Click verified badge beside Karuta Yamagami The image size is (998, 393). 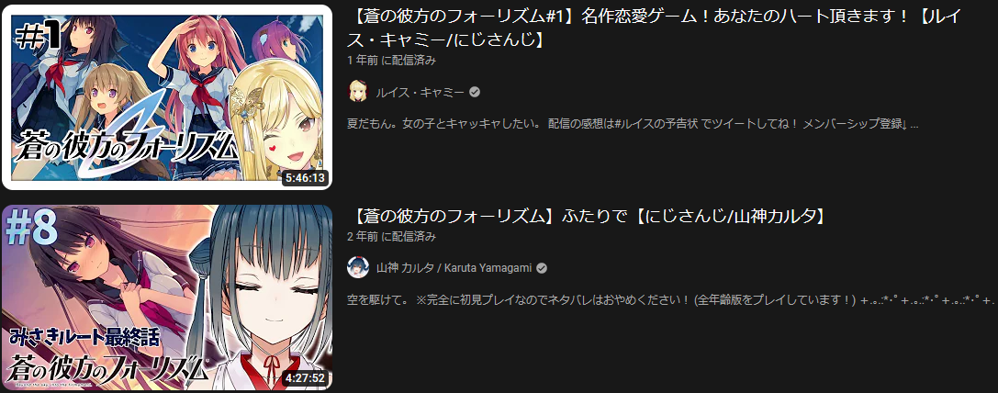tap(541, 268)
